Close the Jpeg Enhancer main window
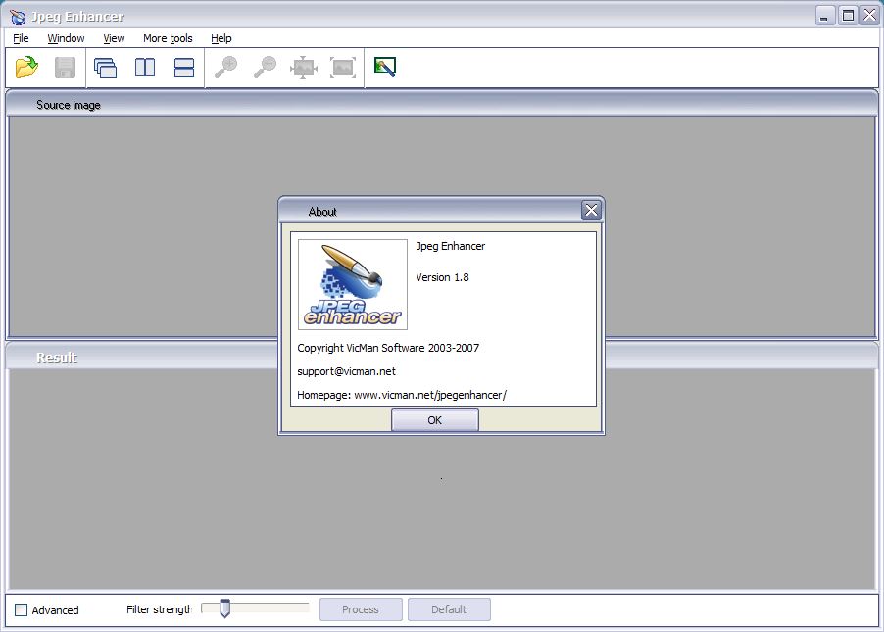Viewport: 884px width, 632px height. [870, 16]
